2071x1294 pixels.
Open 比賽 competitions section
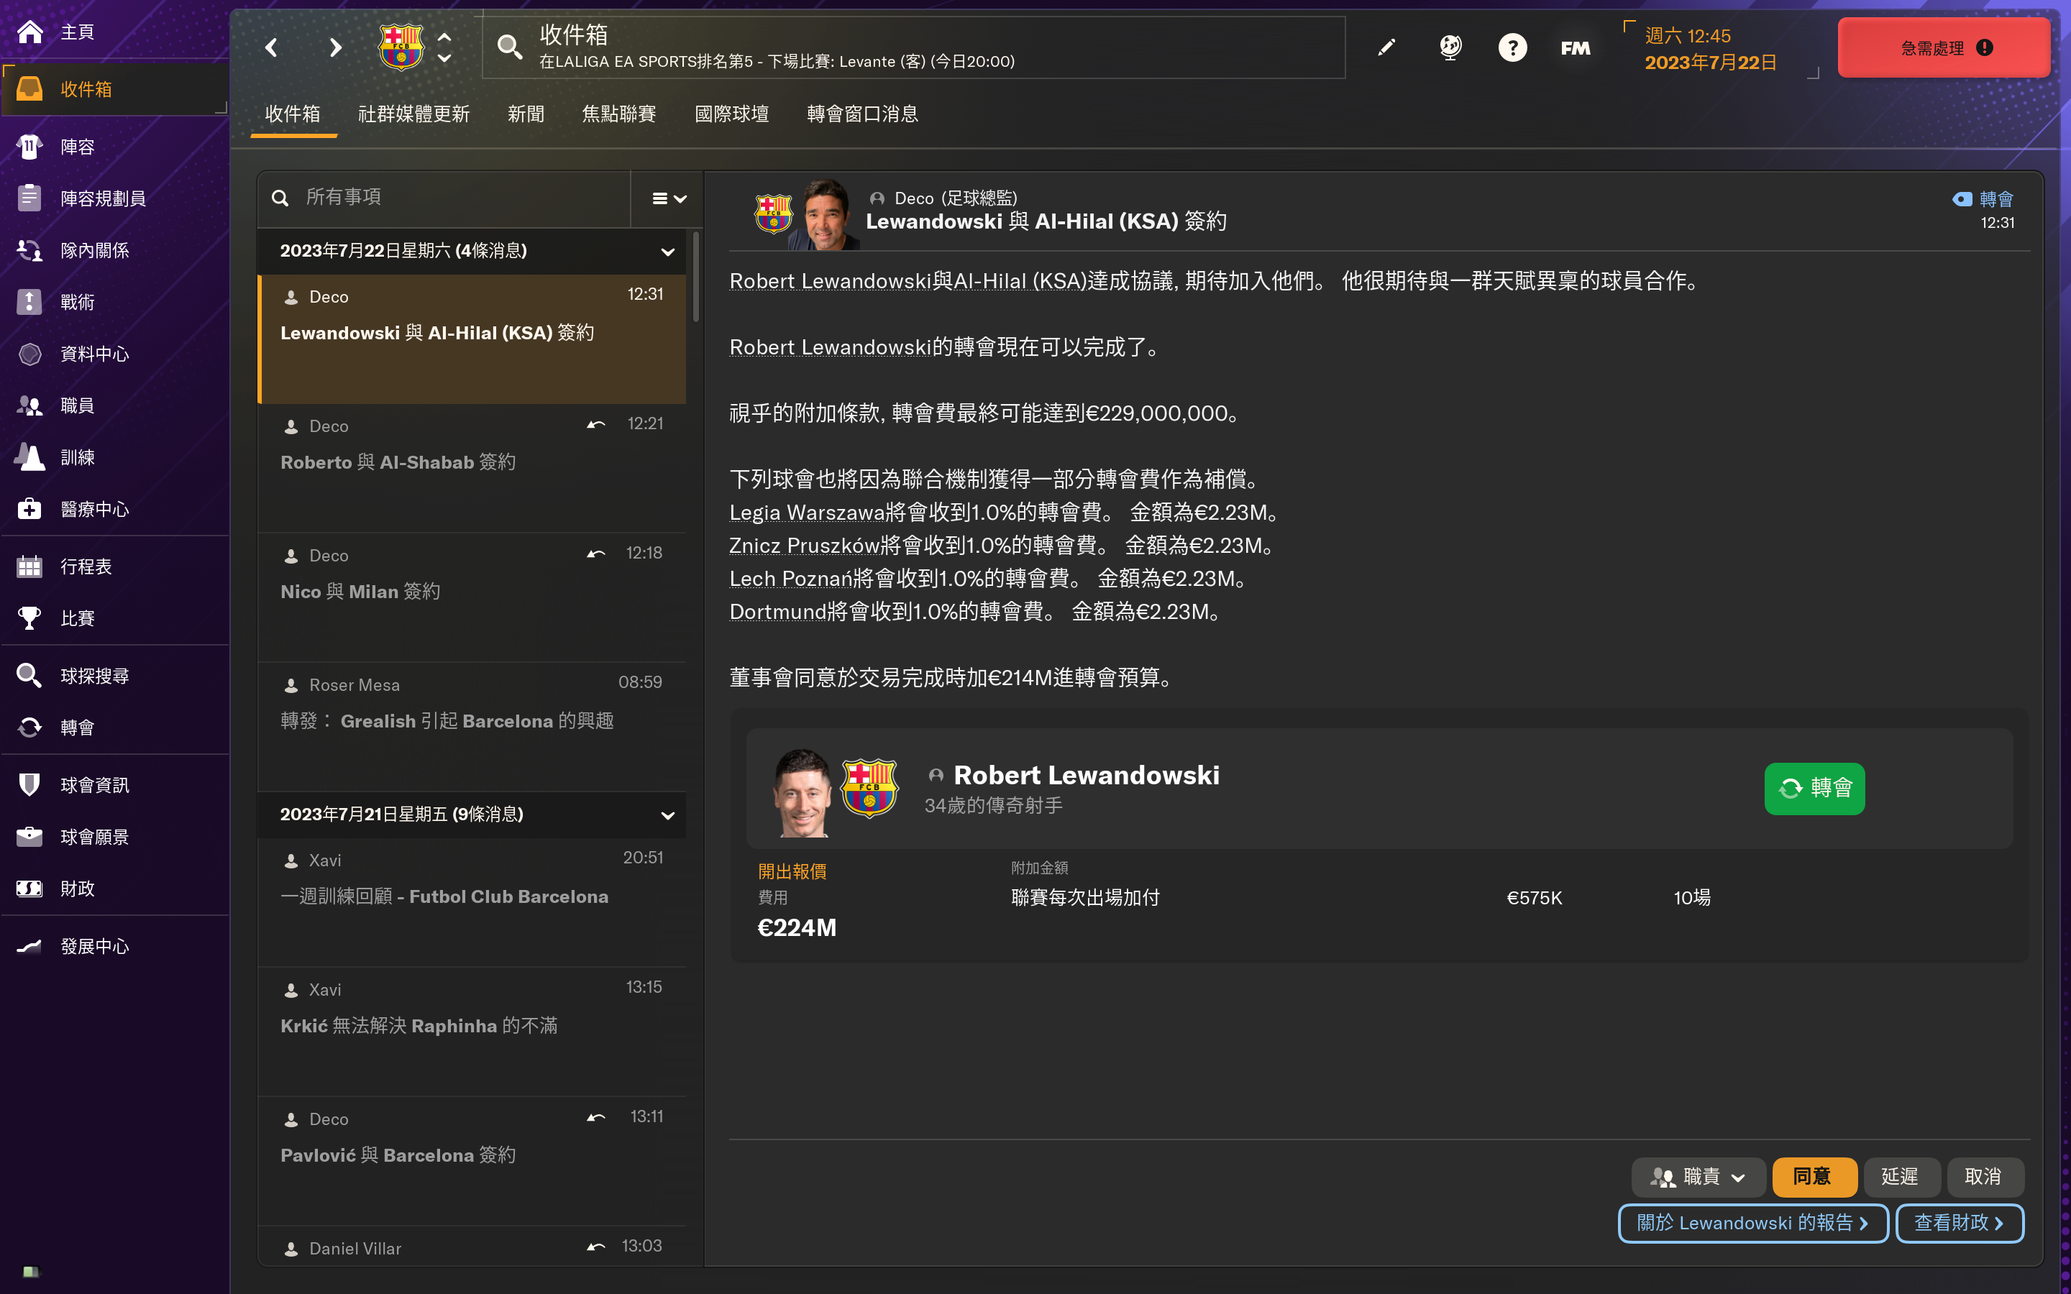(114, 618)
